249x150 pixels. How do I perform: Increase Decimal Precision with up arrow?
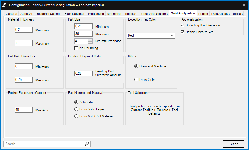tap(90, 40)
